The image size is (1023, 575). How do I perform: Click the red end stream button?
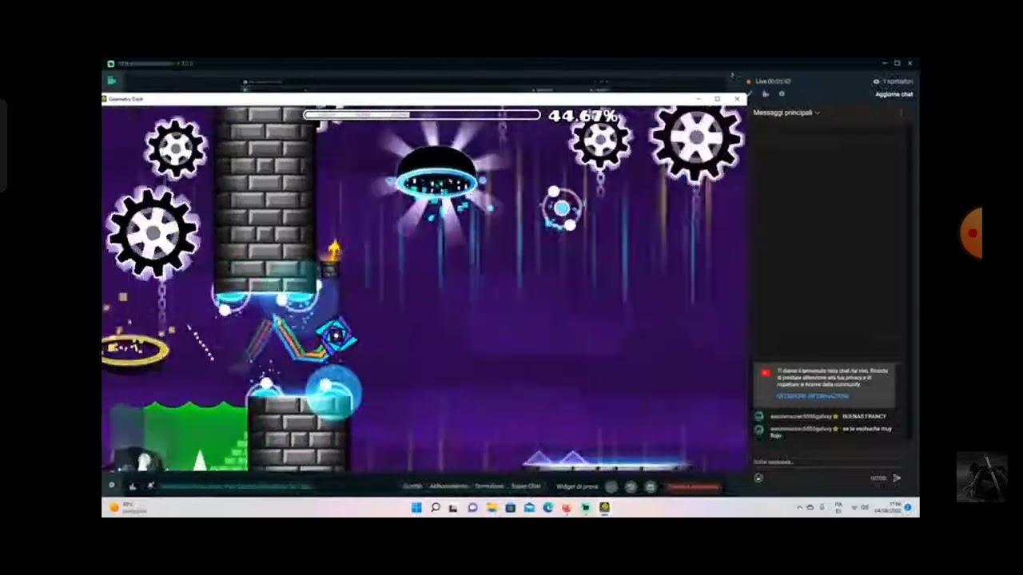click(x=693, y=487)
